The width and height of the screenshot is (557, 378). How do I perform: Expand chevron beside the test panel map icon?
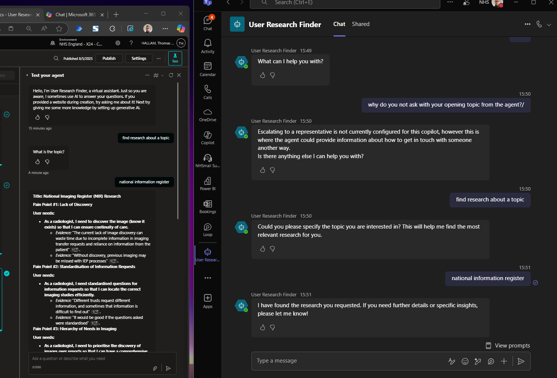[x=163, y=75]
